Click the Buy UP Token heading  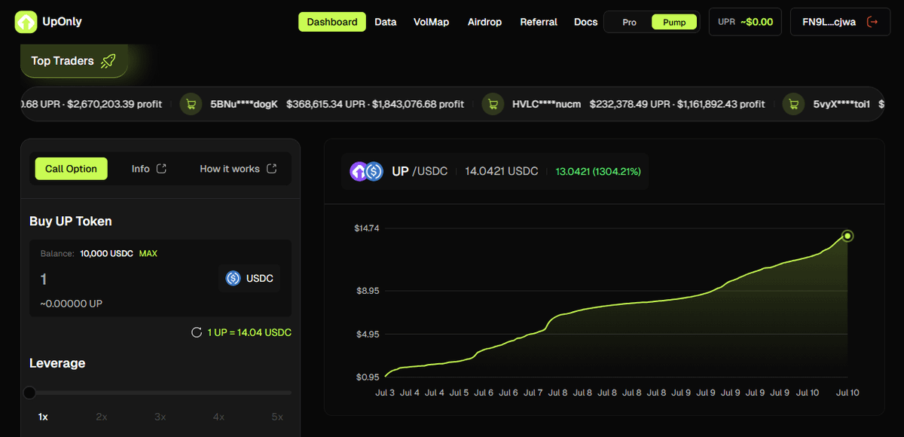[x=71, y=222]
